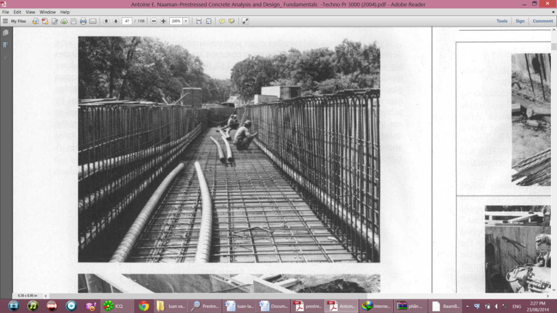
Task: Open the Tools pane
Action: click(502, 21)
